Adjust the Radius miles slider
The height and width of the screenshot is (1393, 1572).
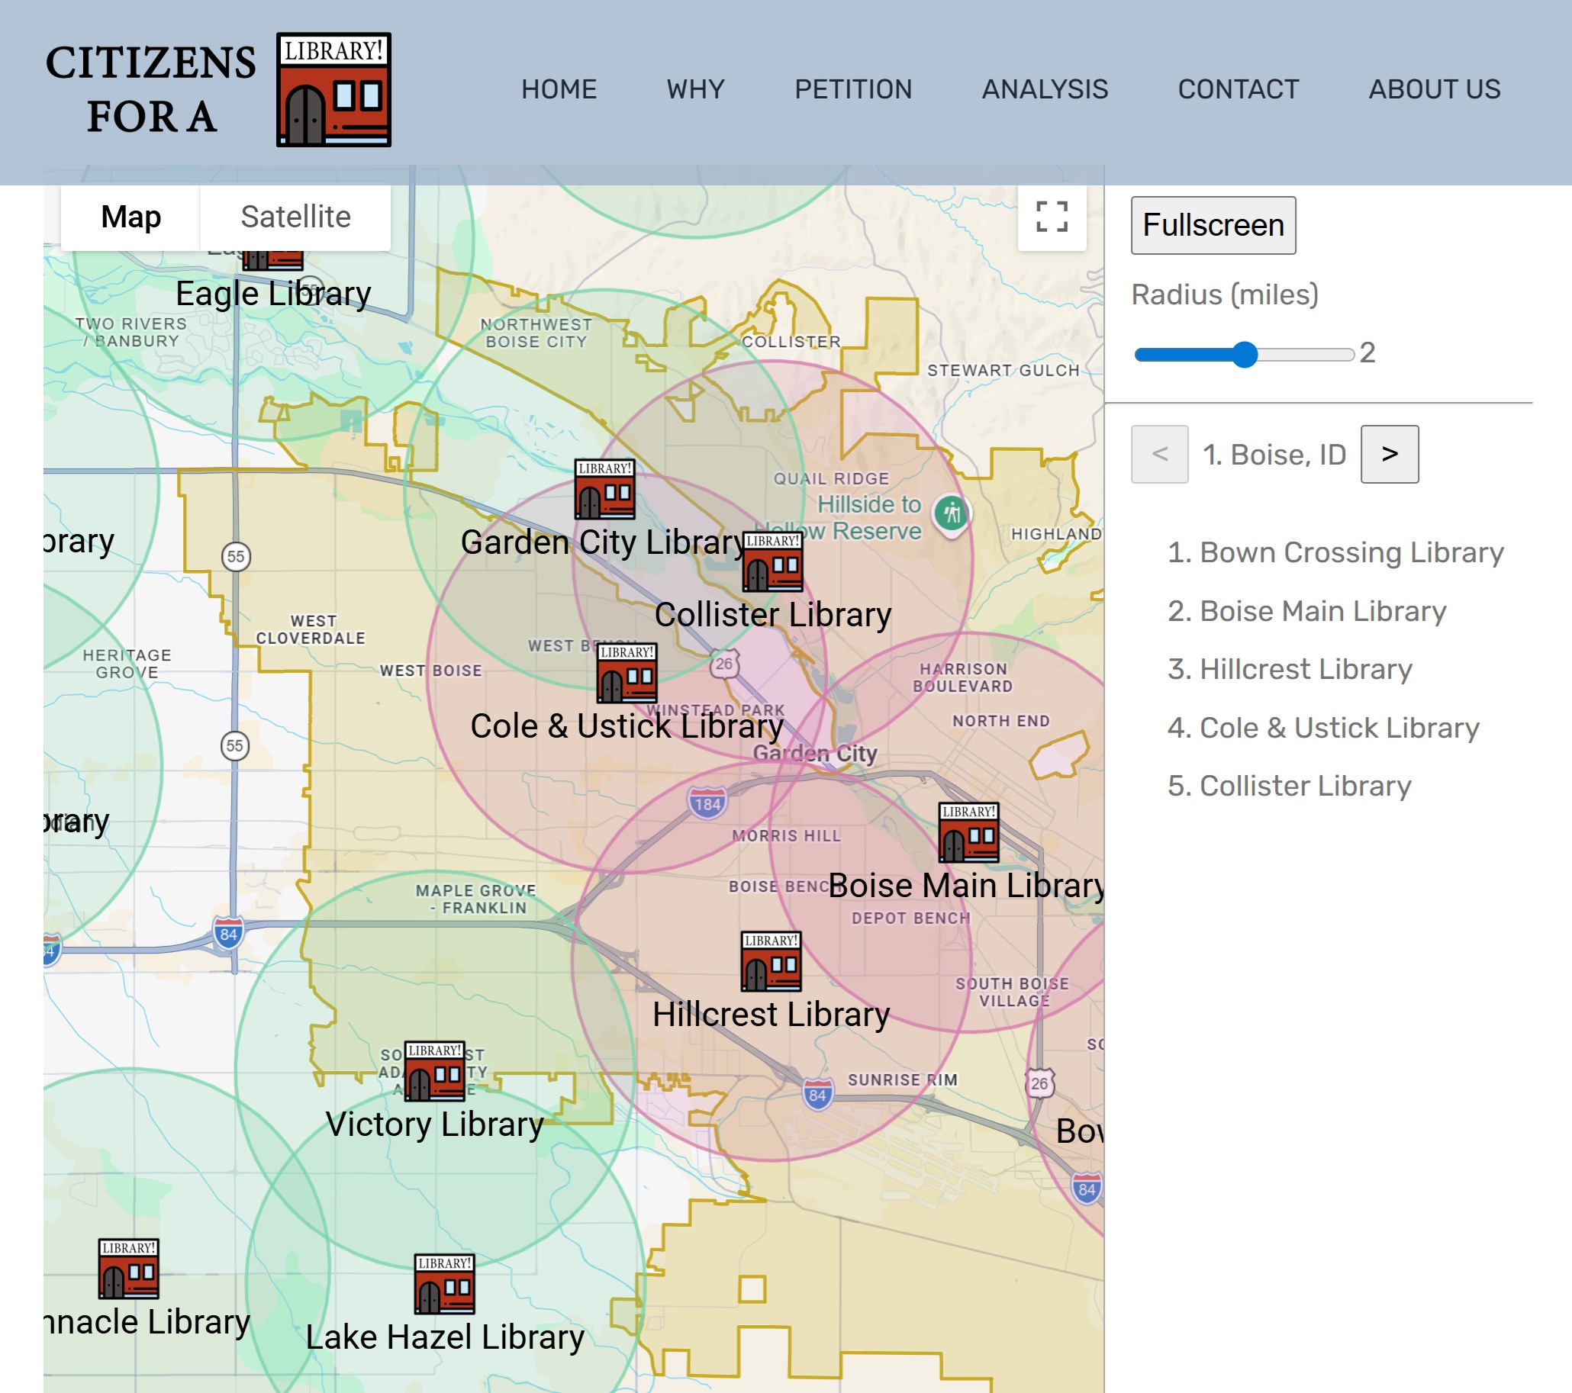(1244, 355)
